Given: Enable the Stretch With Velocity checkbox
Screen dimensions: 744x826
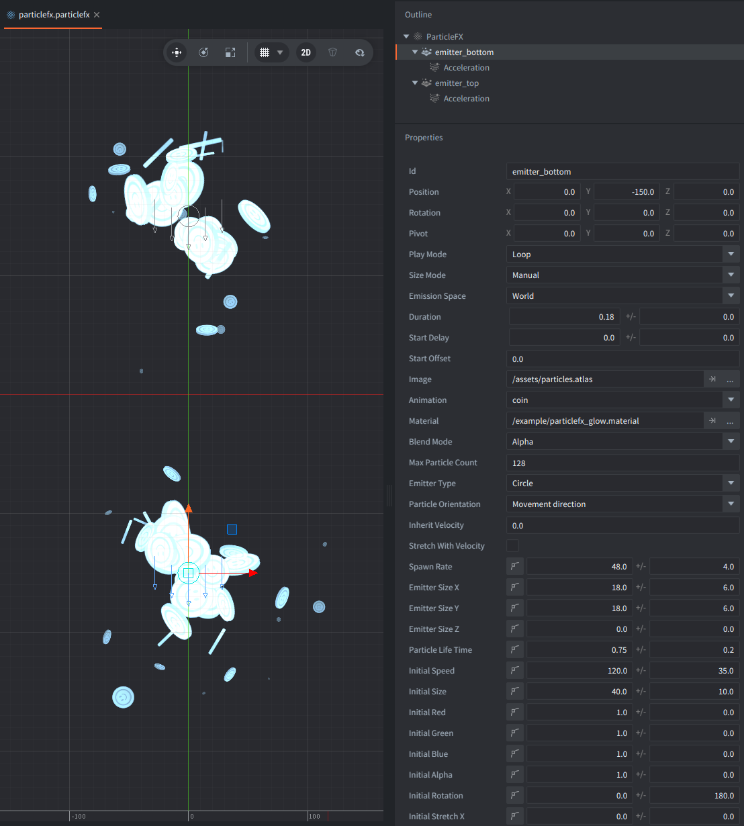Looking at the screenshot, I should pos(512,546).
